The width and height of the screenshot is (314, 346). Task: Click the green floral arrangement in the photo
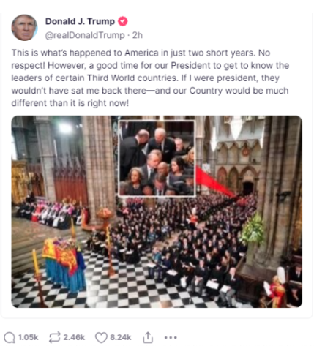tap(253, 229)
